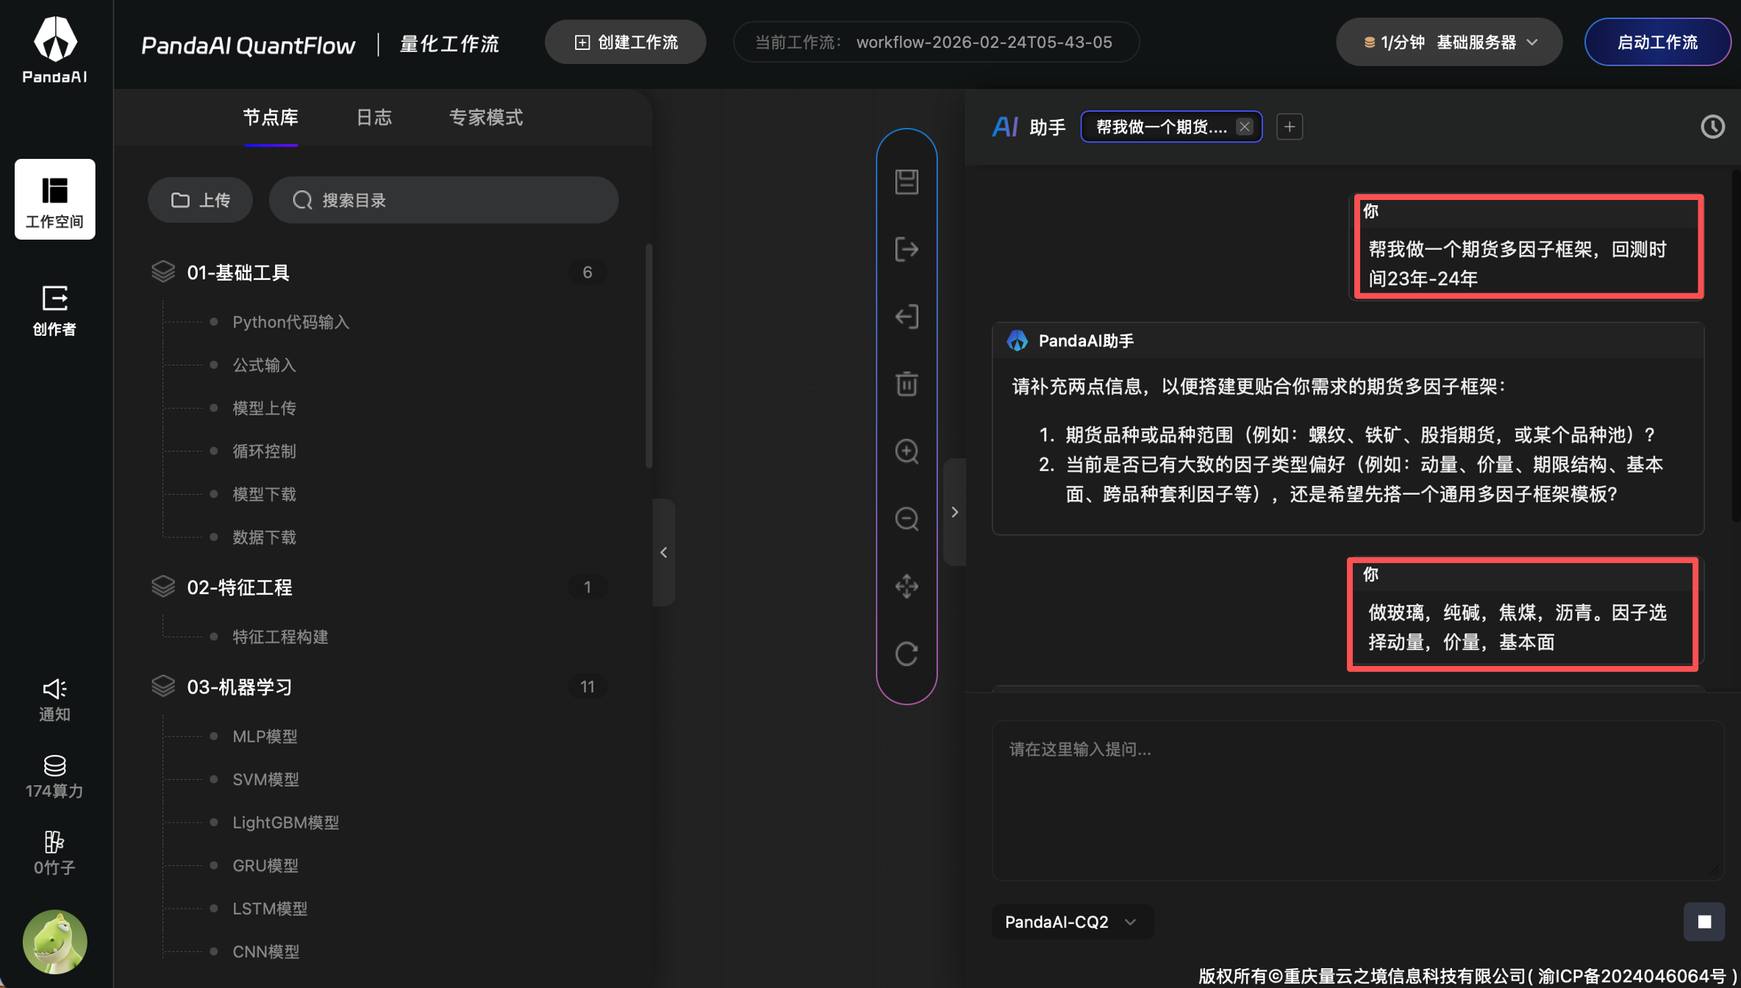1741x988 pixels.
Task: View the 0竹子 bamboo balance
Action: point(55,853)
